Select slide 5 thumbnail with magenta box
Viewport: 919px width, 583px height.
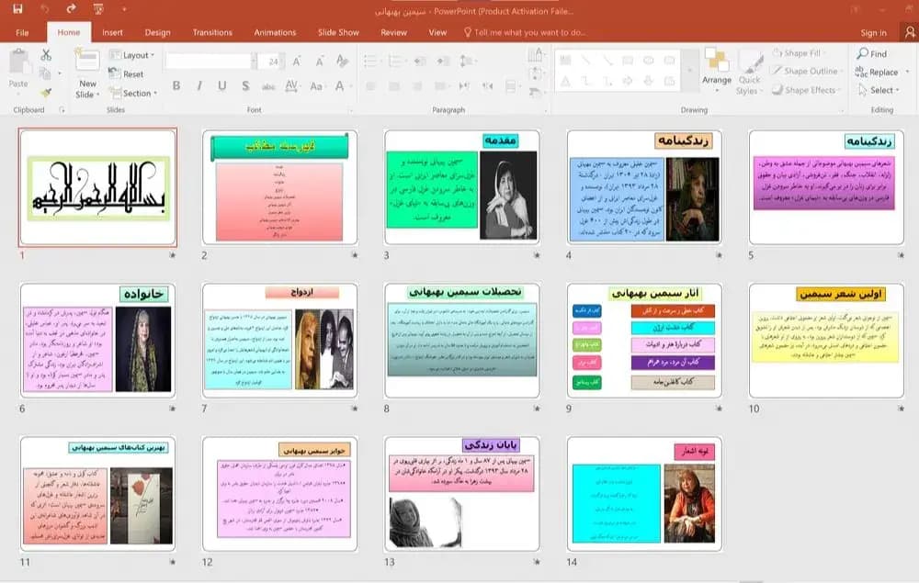tap(826, 186)
